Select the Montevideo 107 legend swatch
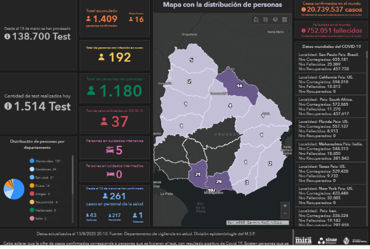370x249 pixels. pyautogui.click(x=32, y=161)
